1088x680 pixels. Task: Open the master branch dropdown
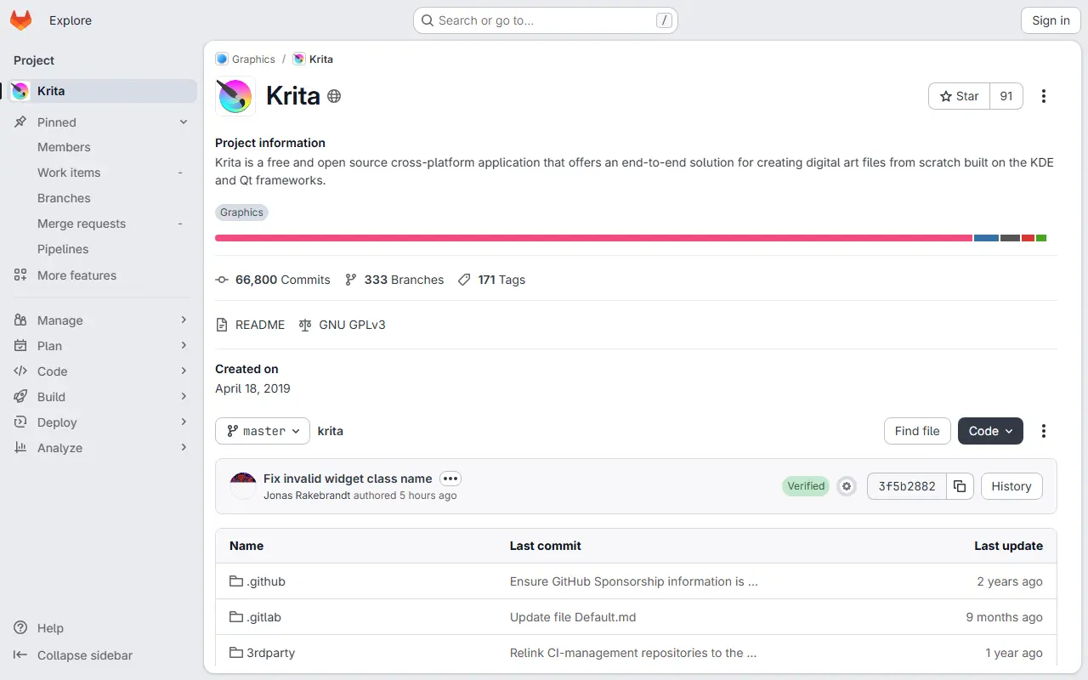tap(263, 431)
